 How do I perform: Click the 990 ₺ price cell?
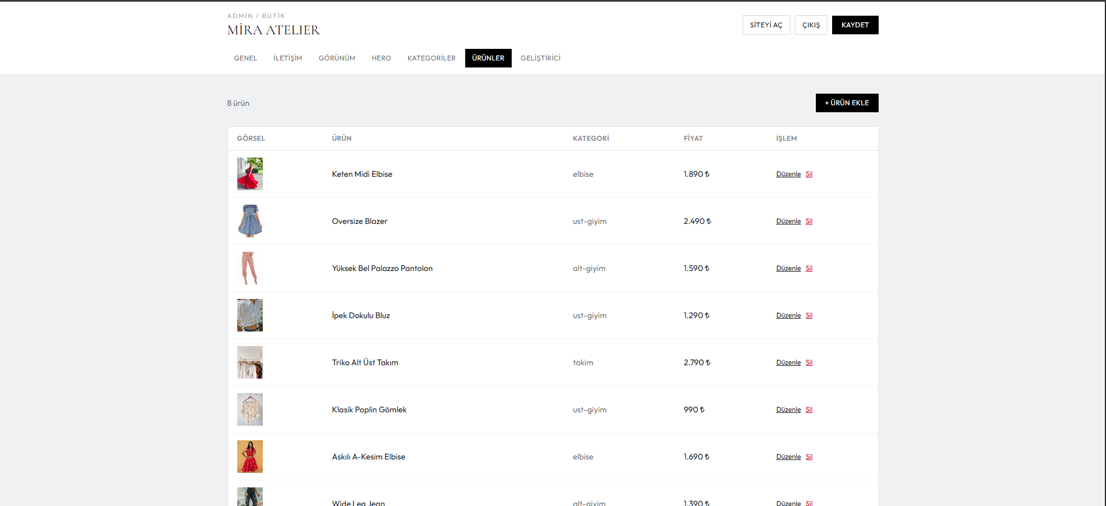(694, 409)
